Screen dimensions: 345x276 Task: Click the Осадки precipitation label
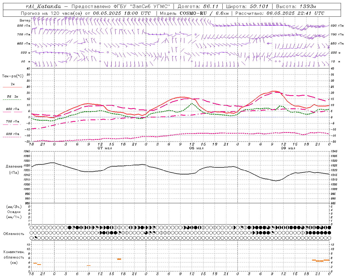[x=14, y=212]
